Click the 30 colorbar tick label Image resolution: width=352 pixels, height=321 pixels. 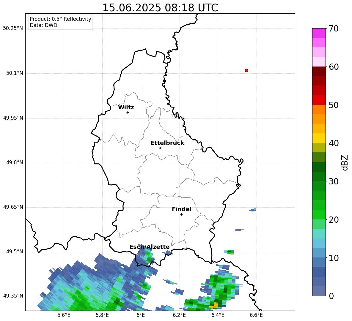(x=334, y=181)
